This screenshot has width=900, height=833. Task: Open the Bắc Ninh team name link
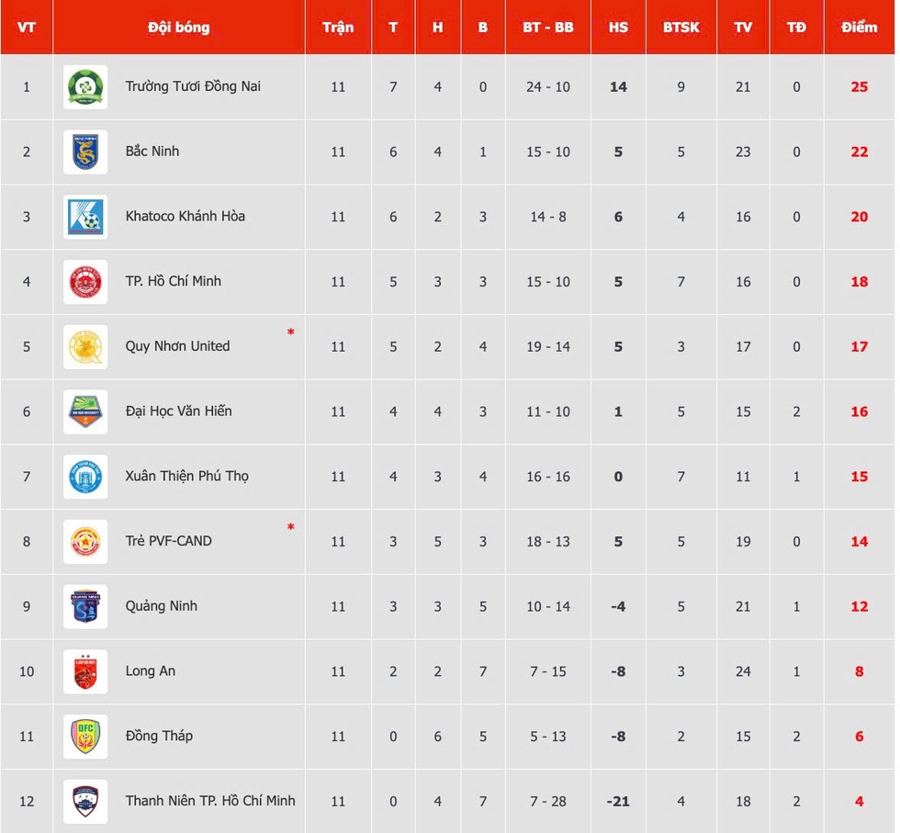click(x=152, y=152)
